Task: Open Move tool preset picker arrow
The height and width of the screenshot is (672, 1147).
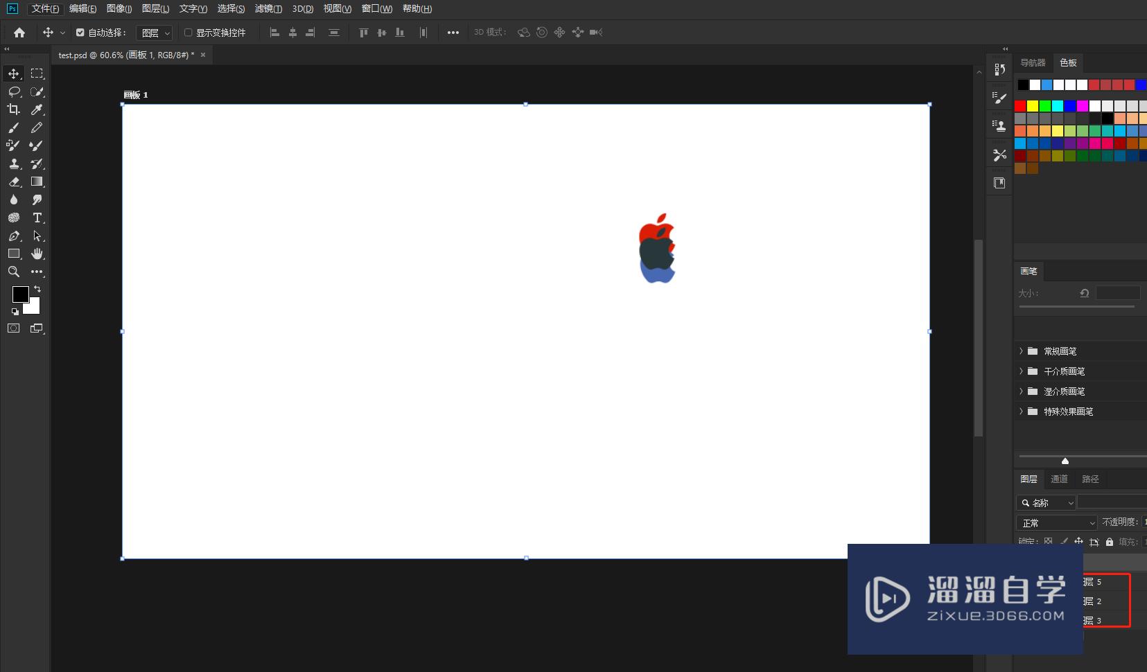Action: [x=62, y=33]
